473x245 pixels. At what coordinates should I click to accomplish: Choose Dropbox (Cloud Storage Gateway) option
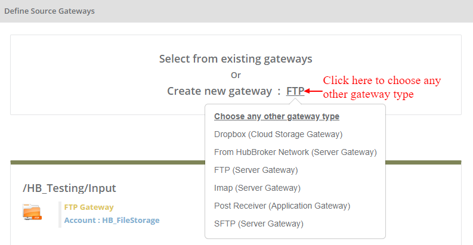tap(278, 134)
